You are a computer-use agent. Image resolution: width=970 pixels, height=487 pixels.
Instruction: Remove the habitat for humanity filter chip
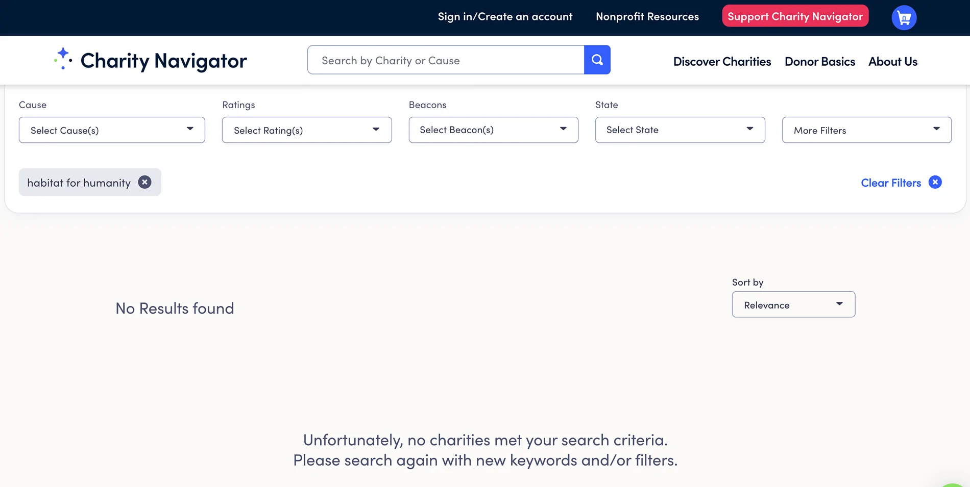tap(145, 182)
